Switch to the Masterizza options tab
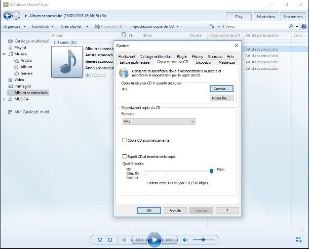 (x=226, y=62)
